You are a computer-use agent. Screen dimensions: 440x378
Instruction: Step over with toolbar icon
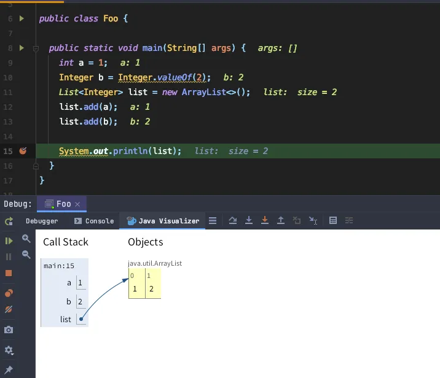233,220
